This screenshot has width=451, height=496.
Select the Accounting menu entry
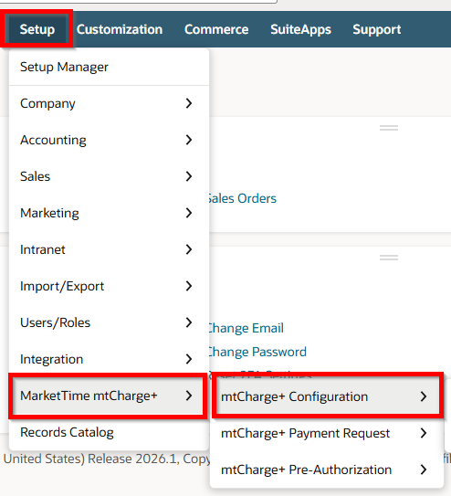click(109, 140)
